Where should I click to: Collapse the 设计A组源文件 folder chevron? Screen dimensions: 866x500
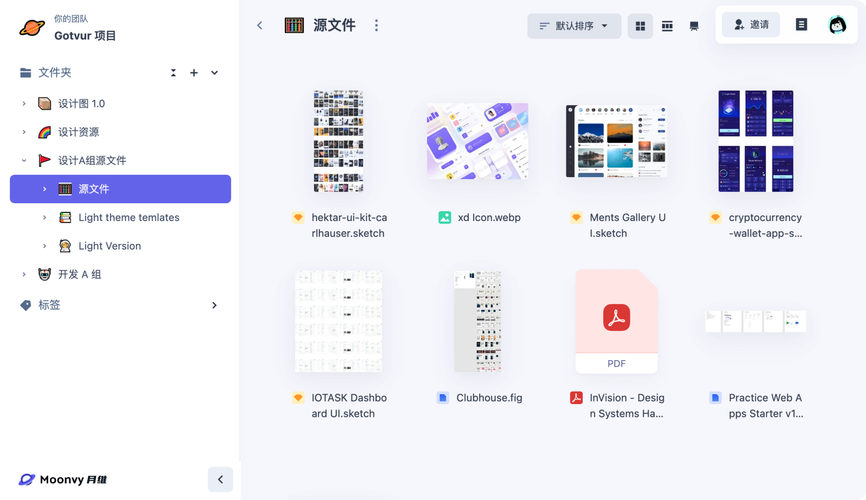coord(24,160)
